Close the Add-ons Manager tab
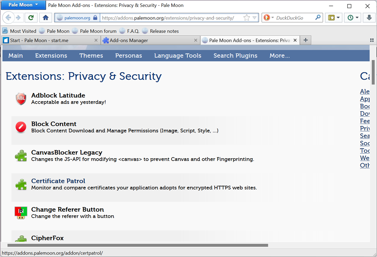The width and height of the screenshot is (377, 257). [195, 40]
